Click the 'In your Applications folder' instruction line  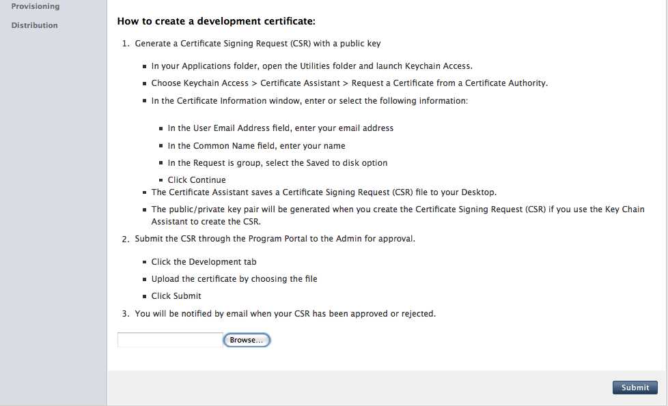(x=312, y=66)
